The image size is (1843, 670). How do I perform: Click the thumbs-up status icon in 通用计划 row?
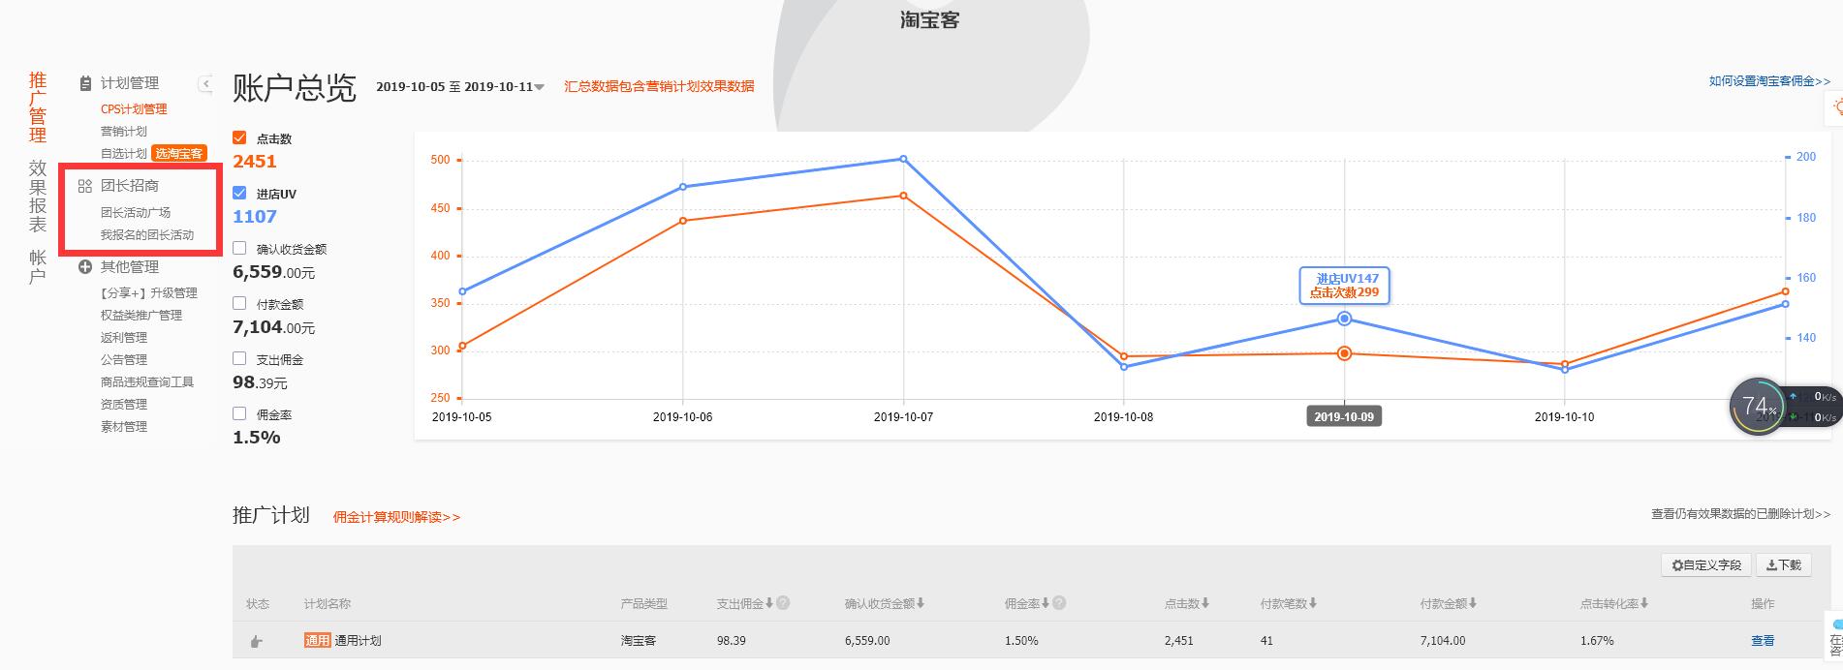(256, 641)
